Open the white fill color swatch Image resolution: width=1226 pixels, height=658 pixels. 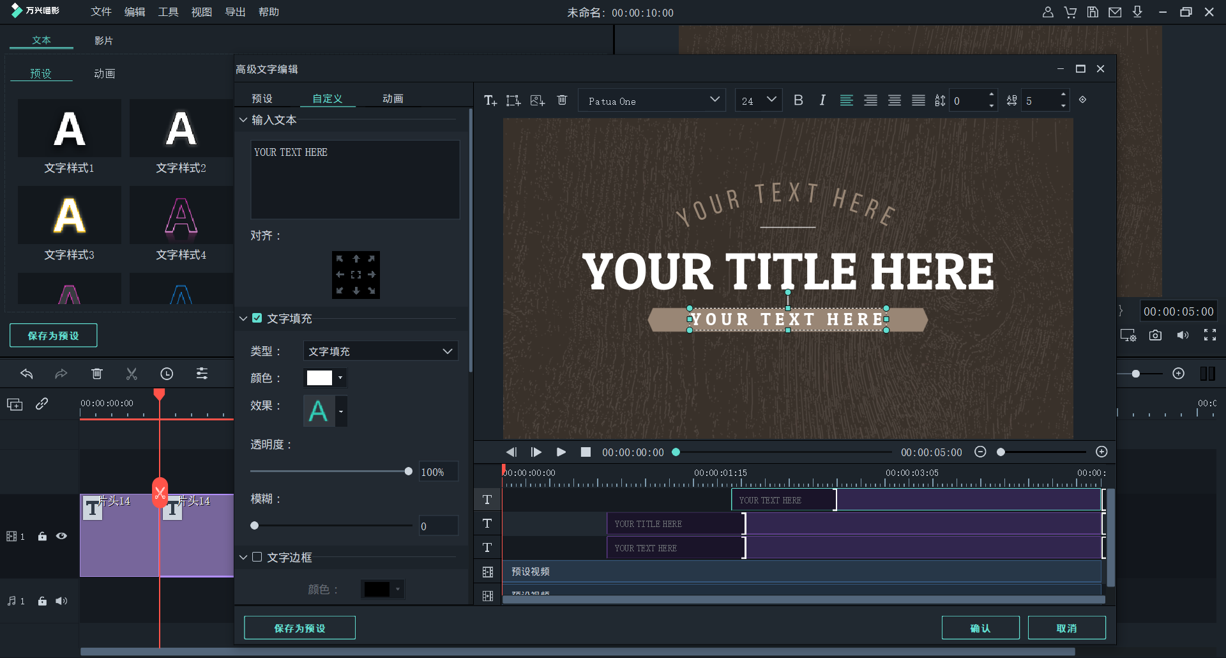(x=320, y=378)
